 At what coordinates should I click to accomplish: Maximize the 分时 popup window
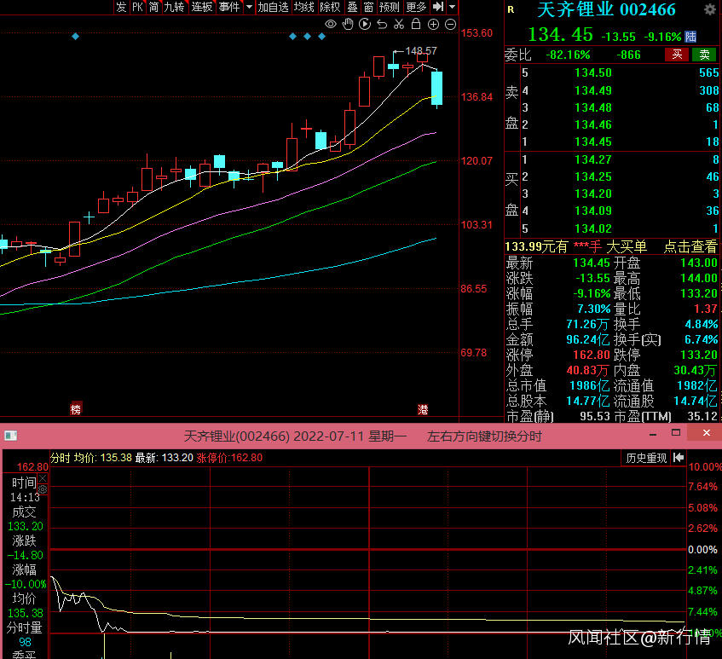676,433
